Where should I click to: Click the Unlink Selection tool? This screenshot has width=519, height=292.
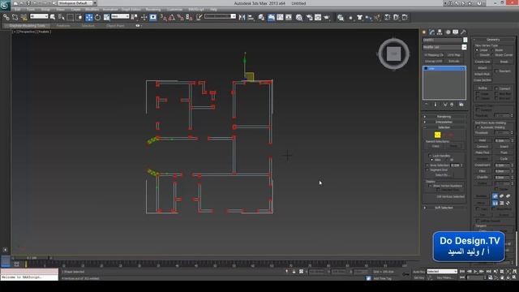tap(15, 17)
